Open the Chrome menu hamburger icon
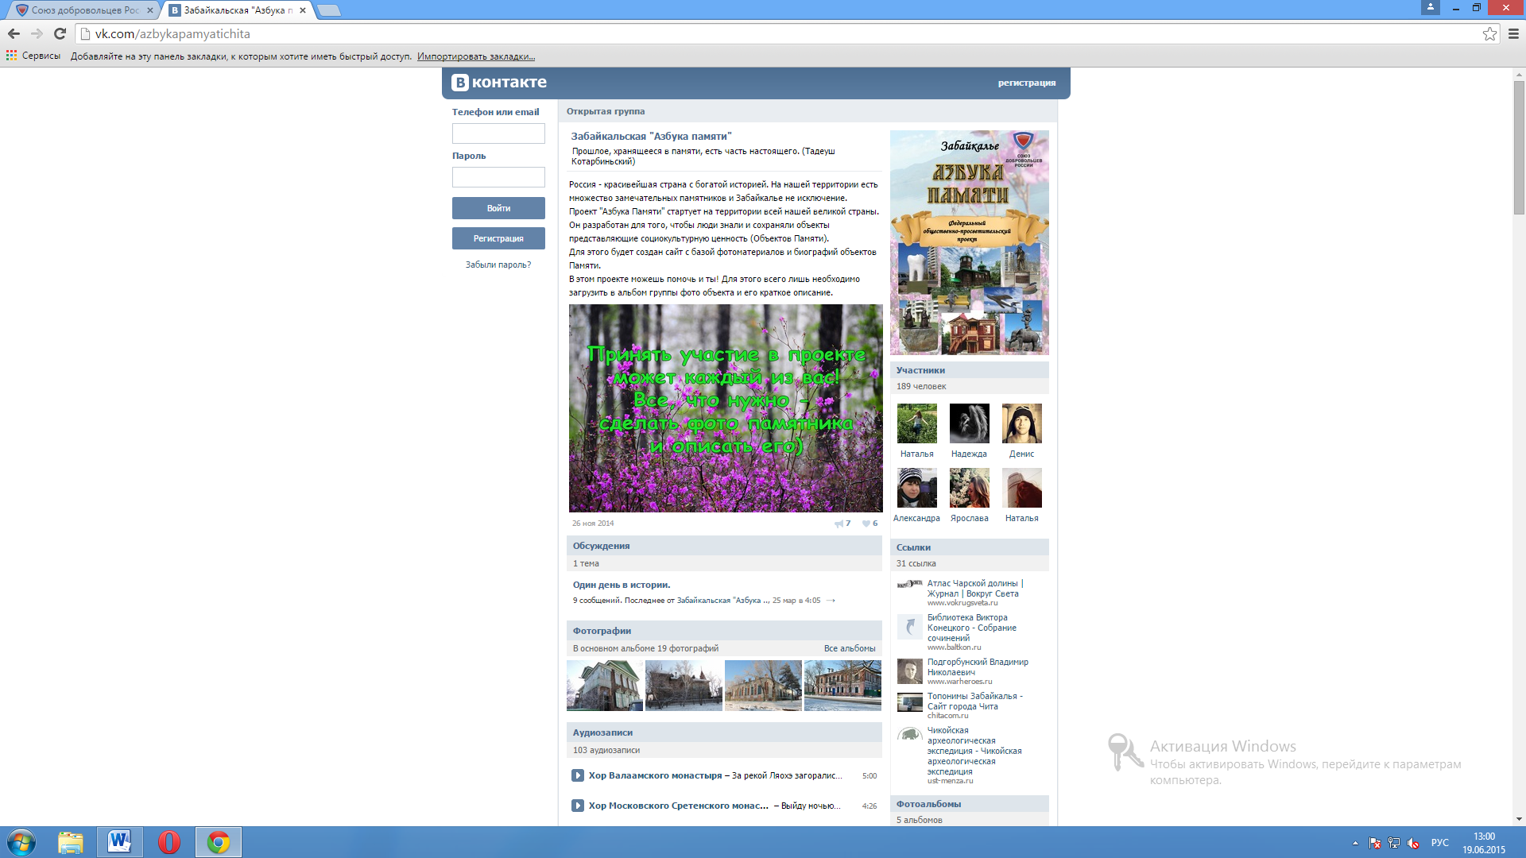 click(x=1513, y=33)
